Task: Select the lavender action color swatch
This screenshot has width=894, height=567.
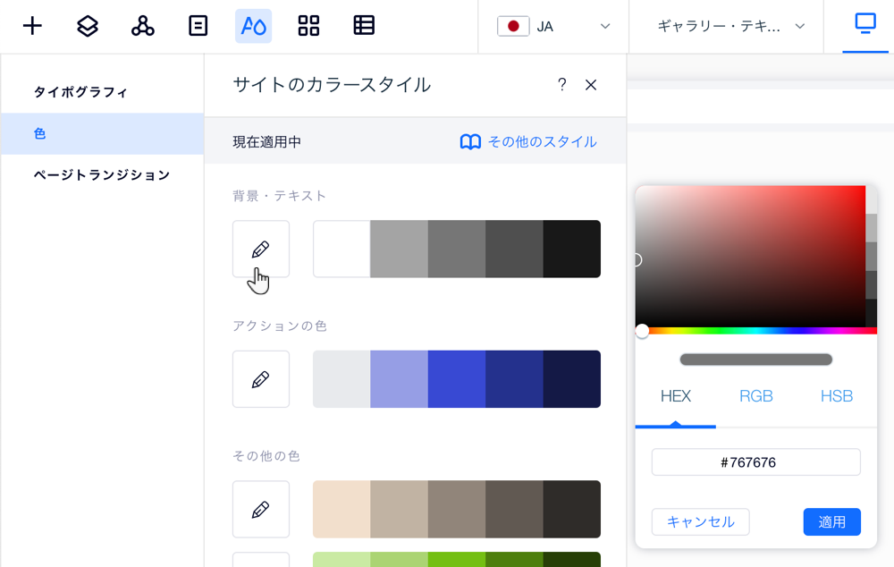Action: point(399,379)
